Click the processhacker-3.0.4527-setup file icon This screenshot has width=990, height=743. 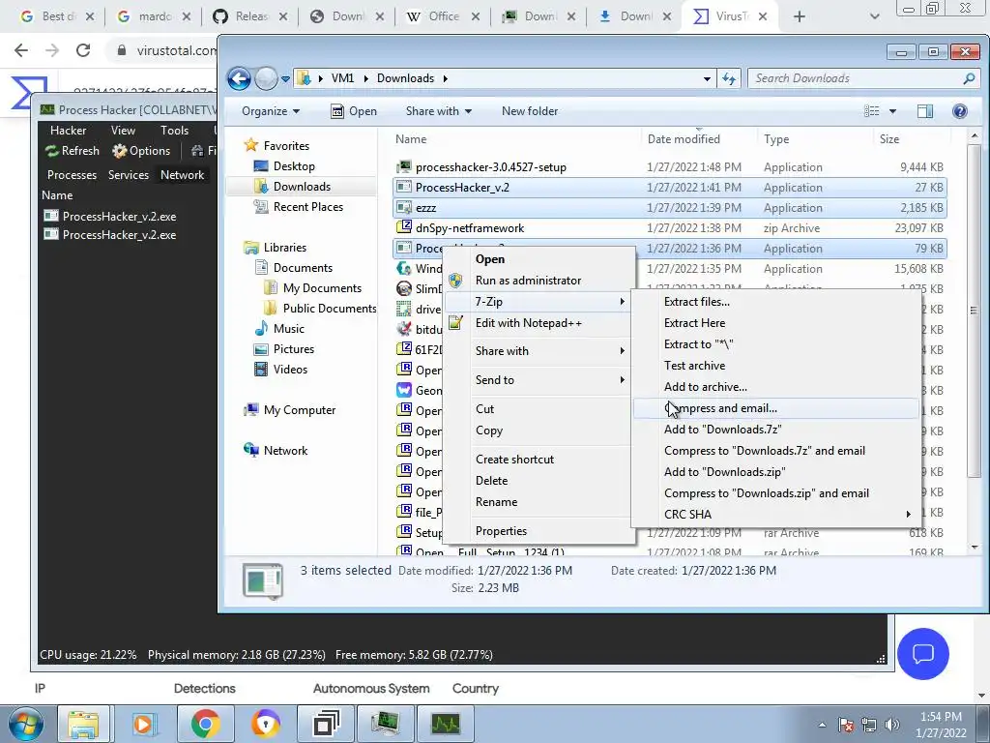click(x=403, y=166)
